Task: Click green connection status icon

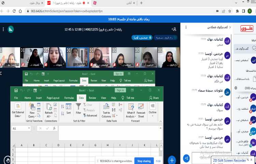Action: (x=11, y=29)
